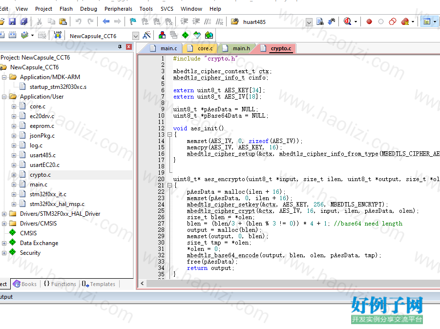Image resolution: width=440 pixels, height=329 pixels.
Task: Switch to the Books panel tab
Action: coord(25,284)
